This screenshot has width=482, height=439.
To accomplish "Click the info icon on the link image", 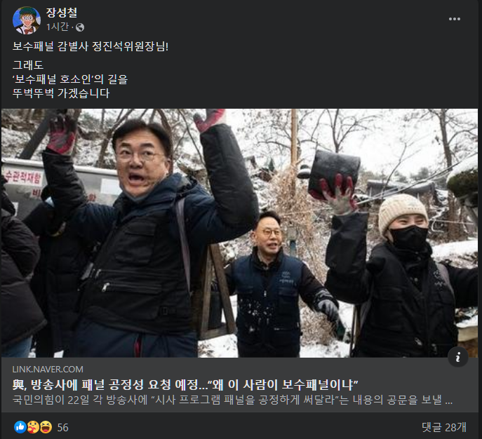I will pyautogui.click(x=458, y=357).
